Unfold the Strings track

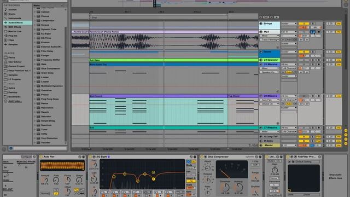[x=261, y=24]
